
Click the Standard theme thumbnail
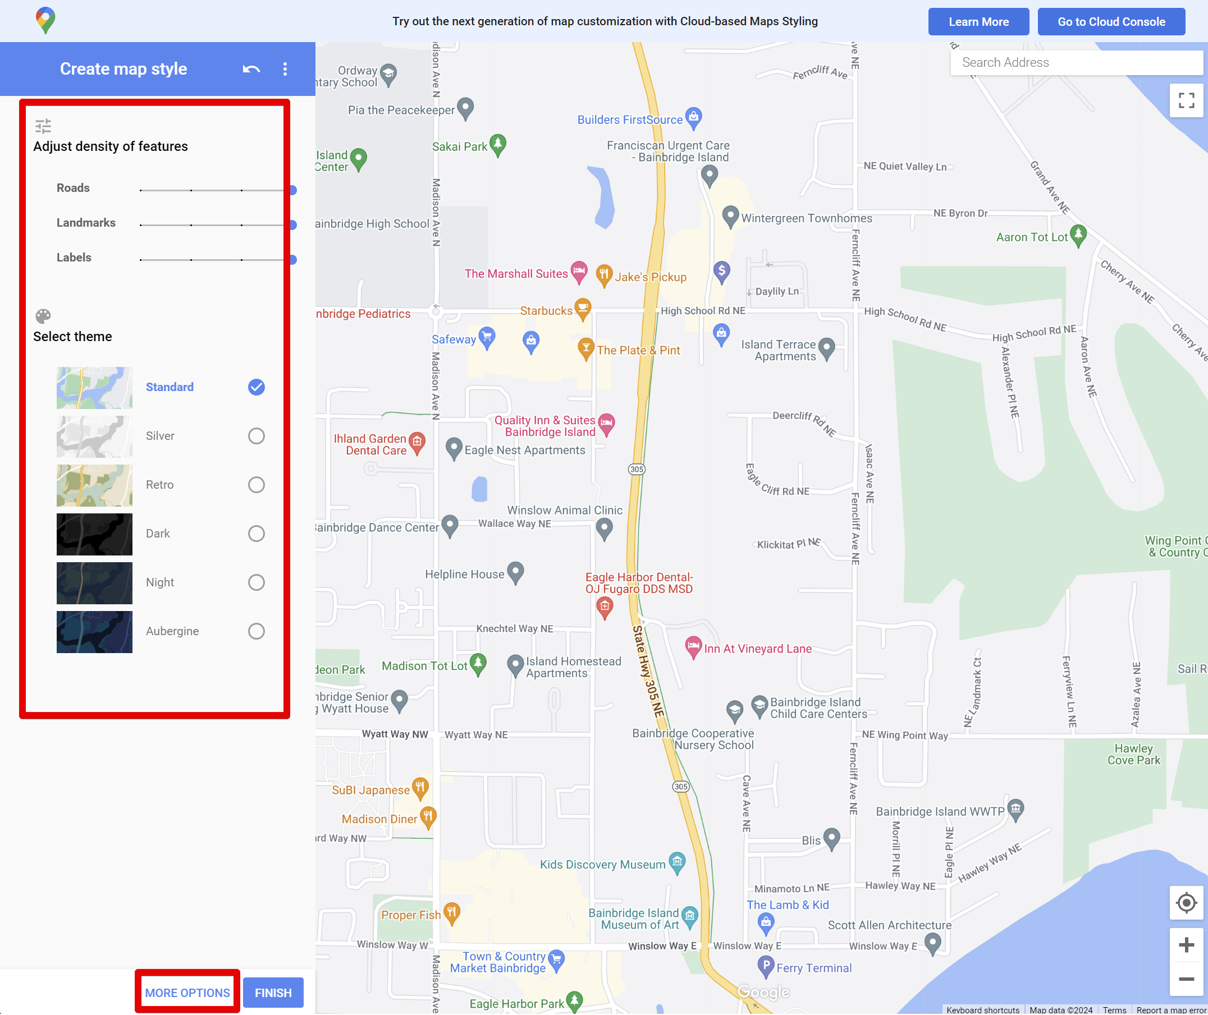pos(94,388)
